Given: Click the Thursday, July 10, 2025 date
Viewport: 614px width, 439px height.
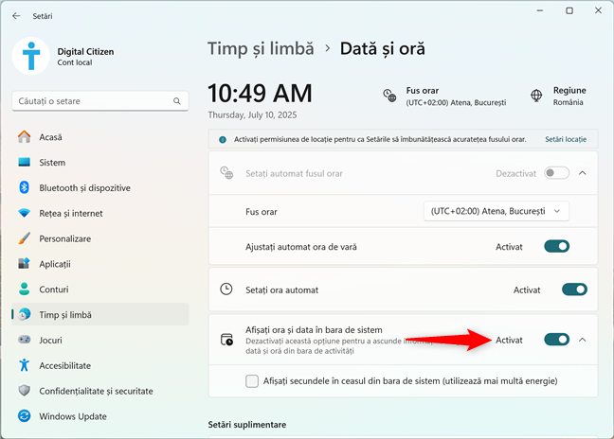Looking at the screenshot, I should point(252,114).
